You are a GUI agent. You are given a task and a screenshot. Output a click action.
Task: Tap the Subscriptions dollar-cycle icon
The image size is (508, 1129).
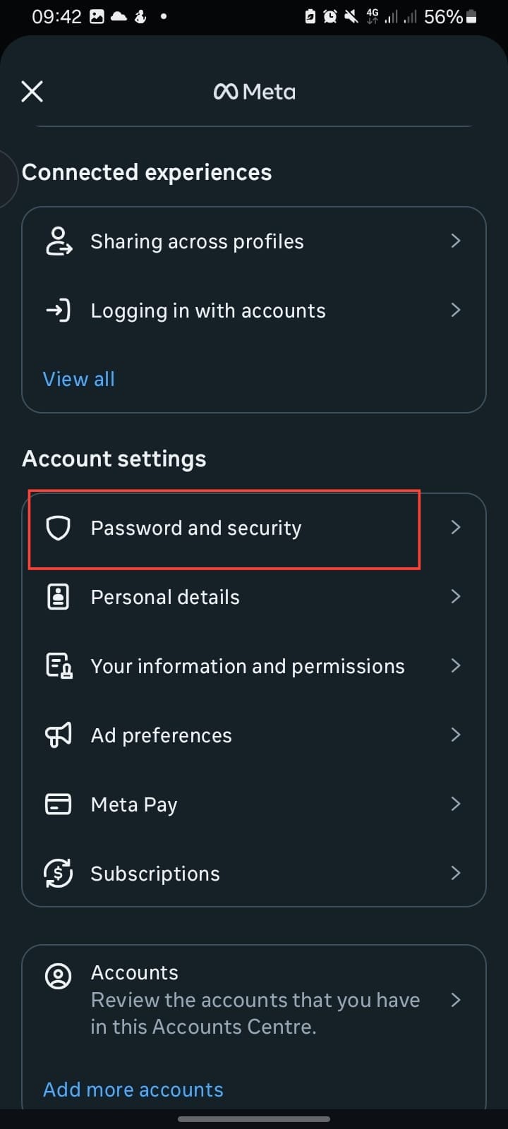(58, 874)
